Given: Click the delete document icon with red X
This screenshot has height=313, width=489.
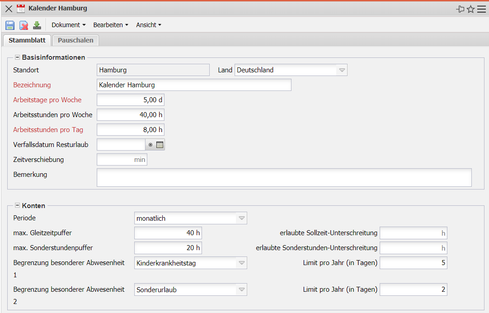Looking at the screenshot, I should (24, 25).
